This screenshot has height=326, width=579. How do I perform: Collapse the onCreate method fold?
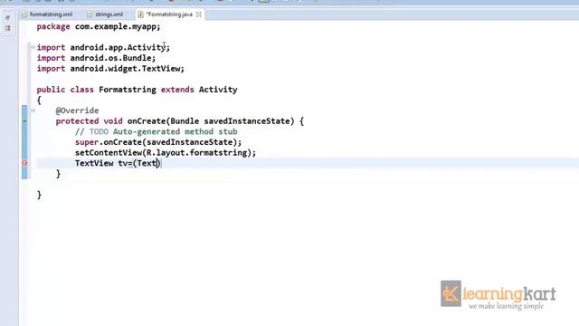(33, 110)
